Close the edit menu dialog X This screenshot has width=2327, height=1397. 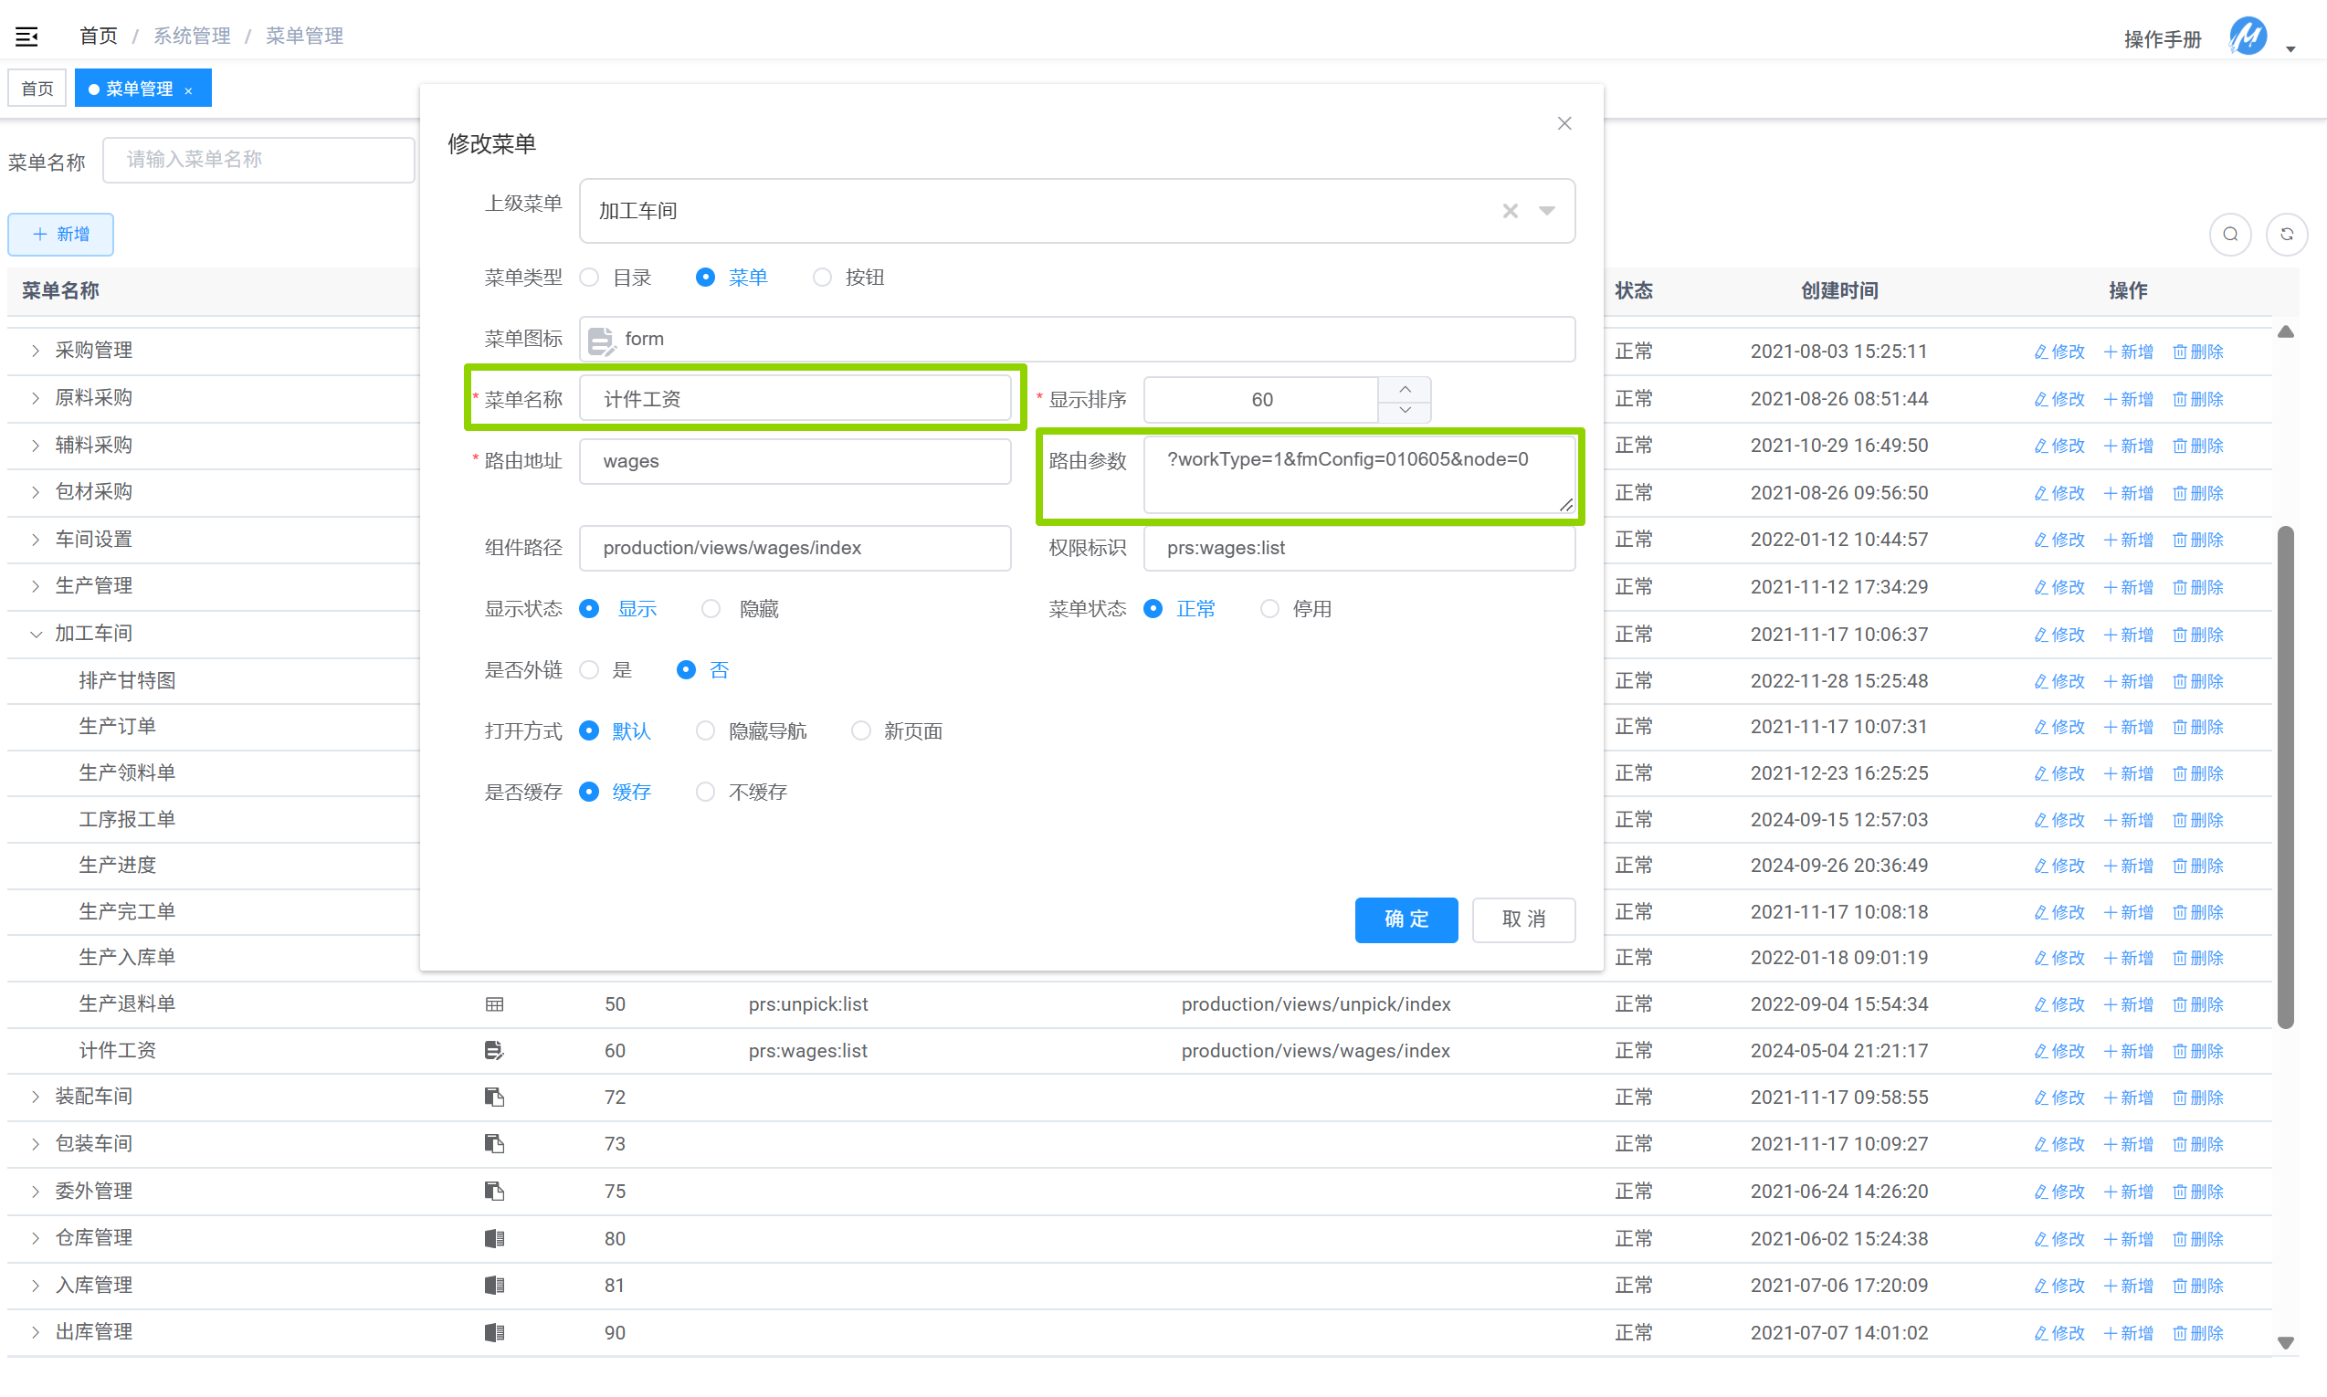point(1564,123)
